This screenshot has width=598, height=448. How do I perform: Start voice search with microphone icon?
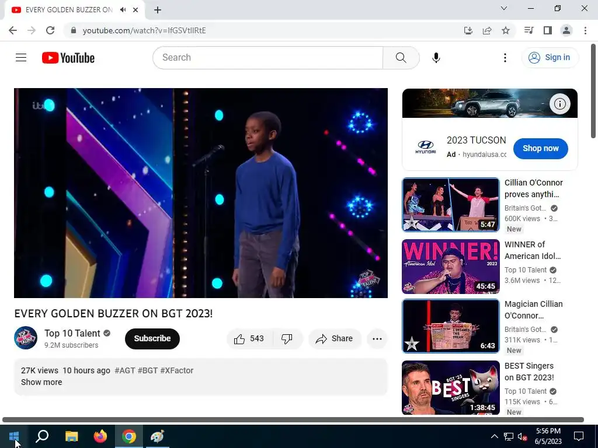click(x=436, y=58)
